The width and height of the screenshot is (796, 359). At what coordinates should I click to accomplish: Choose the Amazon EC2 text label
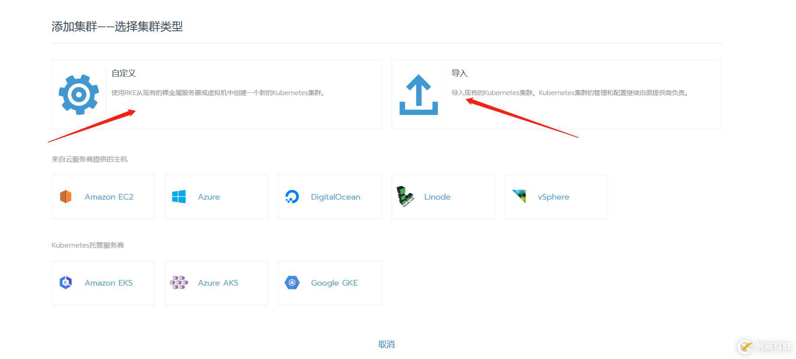pyautogui.click(x=109, y=197)
